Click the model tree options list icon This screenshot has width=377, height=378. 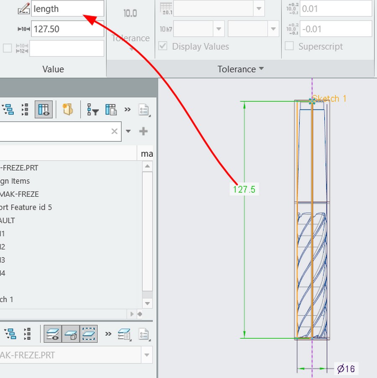[144, 110]
